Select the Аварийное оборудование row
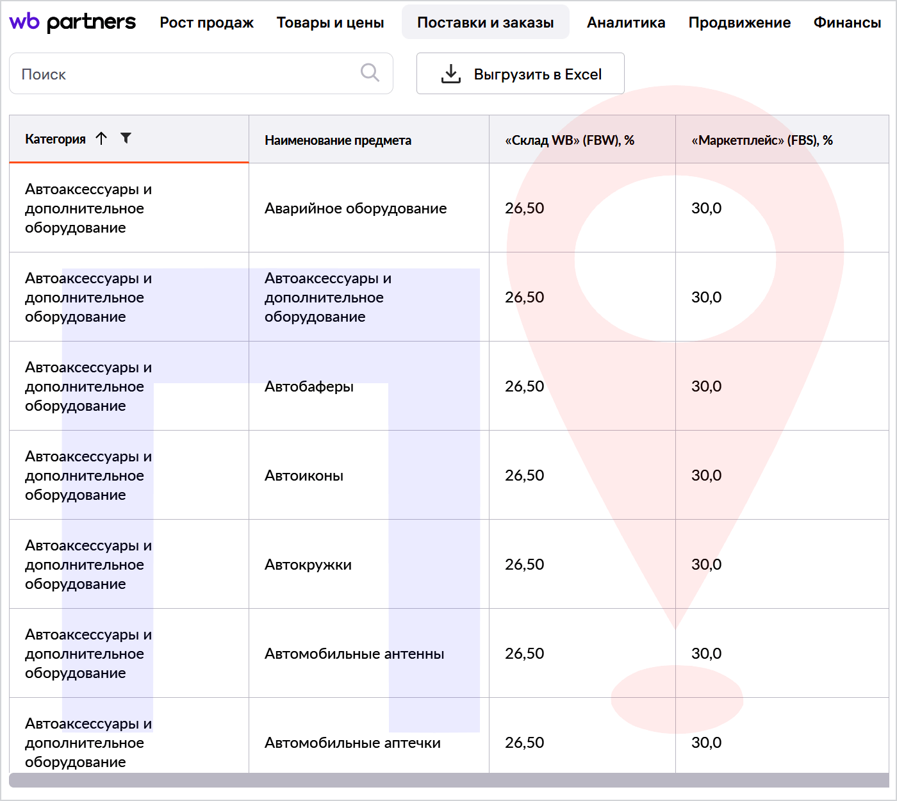The height and width of the screenshot is (801, 897). [x=356, y=208]
